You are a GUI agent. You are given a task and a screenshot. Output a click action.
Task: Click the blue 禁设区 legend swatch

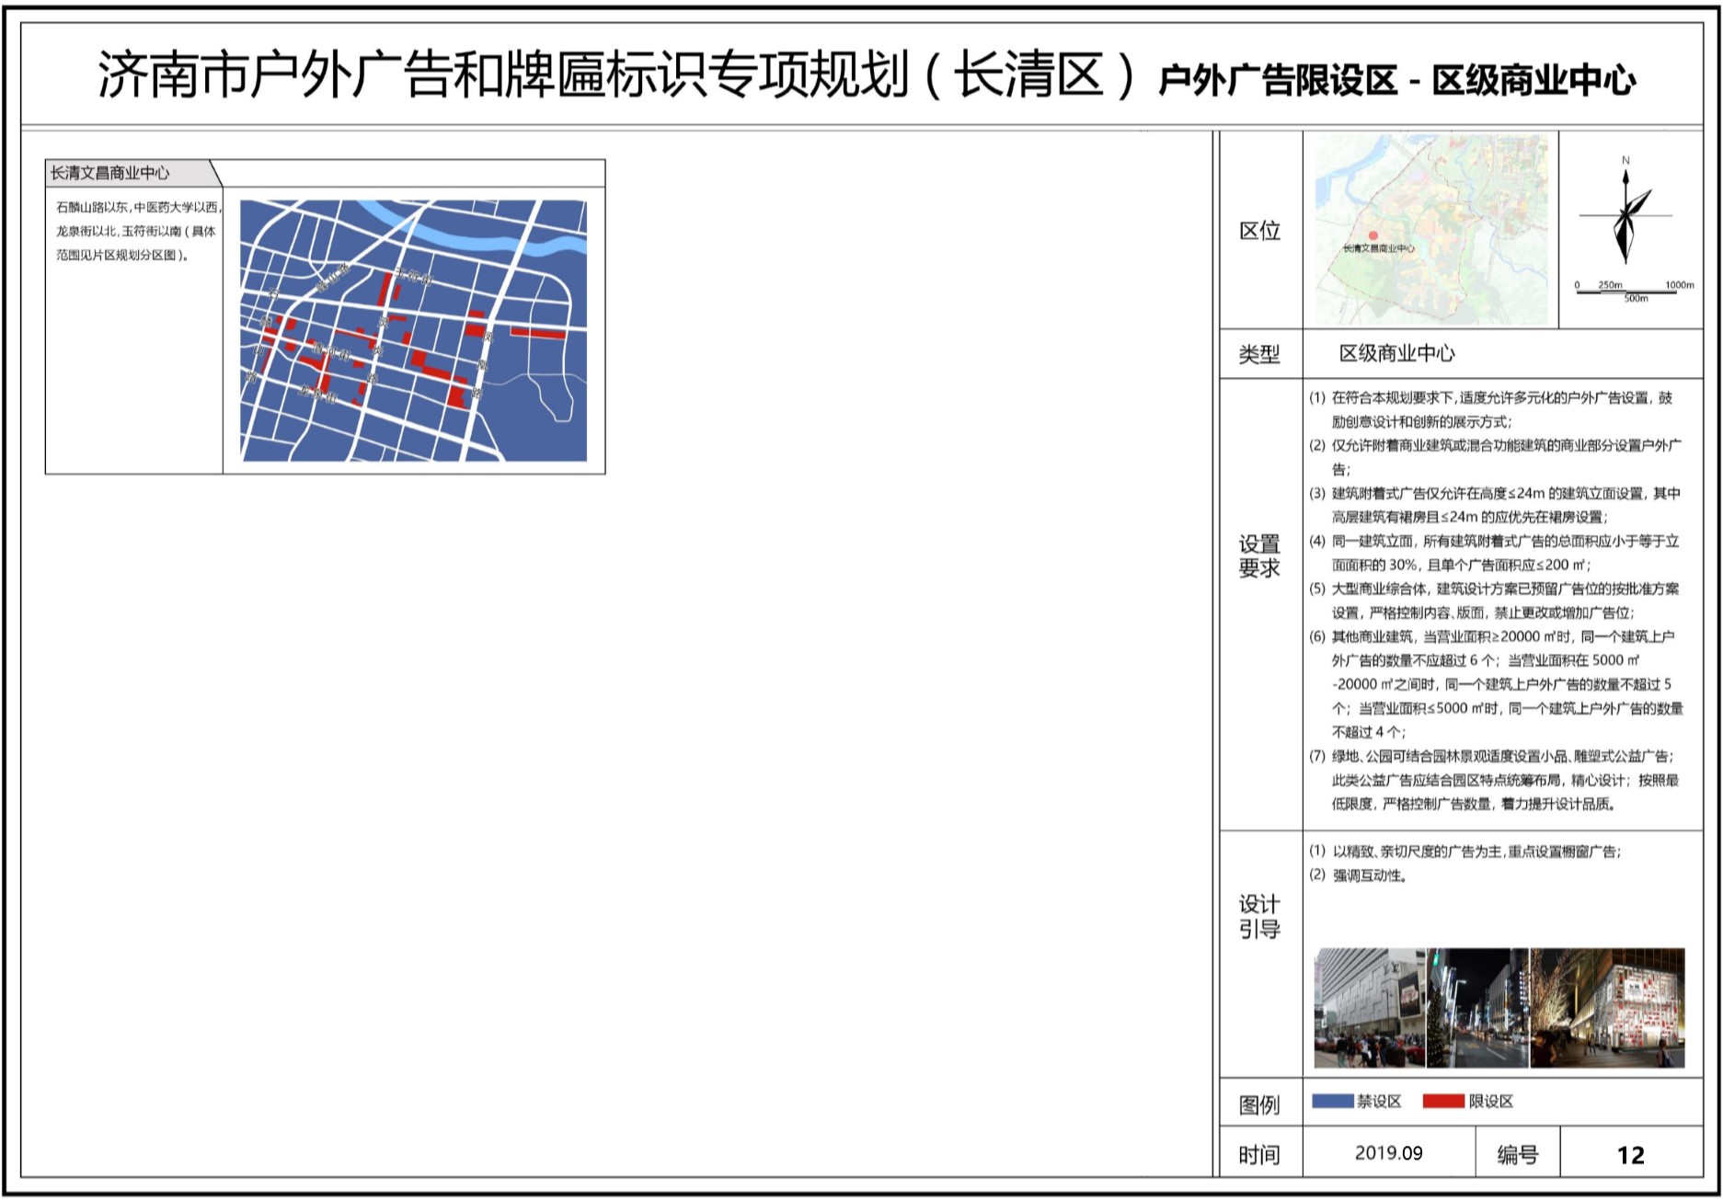[x=1332, y=1101]
